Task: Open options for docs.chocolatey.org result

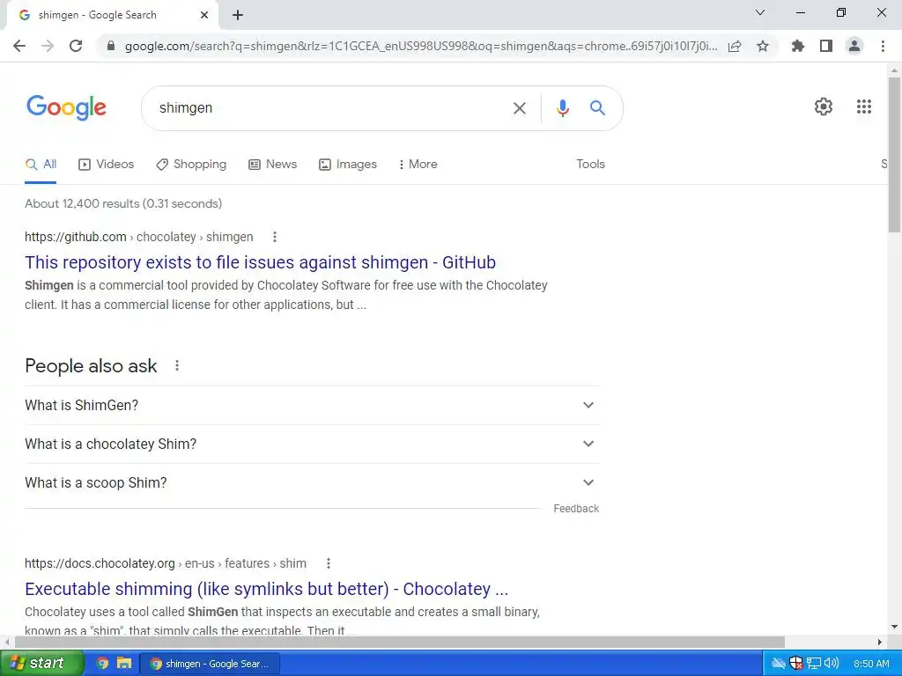Action: 329,563
